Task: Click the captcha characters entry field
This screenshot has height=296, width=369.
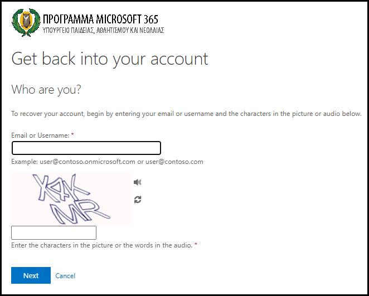Action: tap(54, 232)
